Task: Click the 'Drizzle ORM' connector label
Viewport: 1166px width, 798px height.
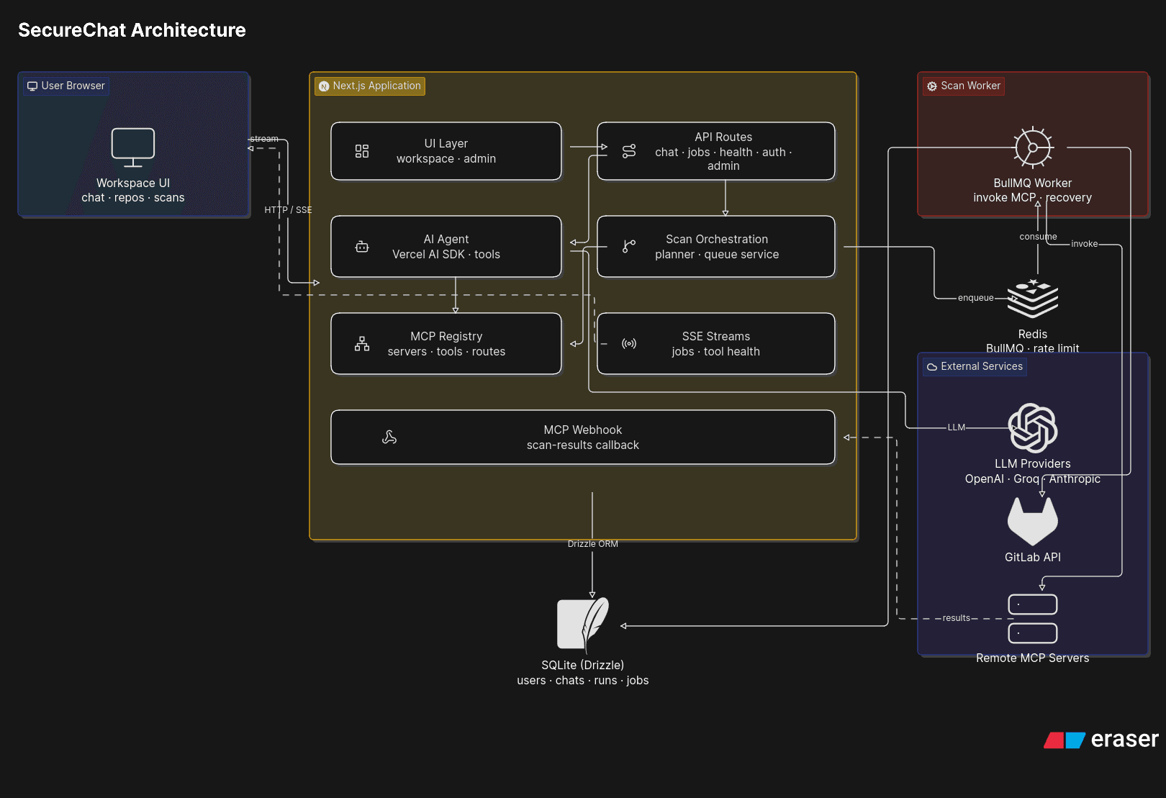Action: 592,544
